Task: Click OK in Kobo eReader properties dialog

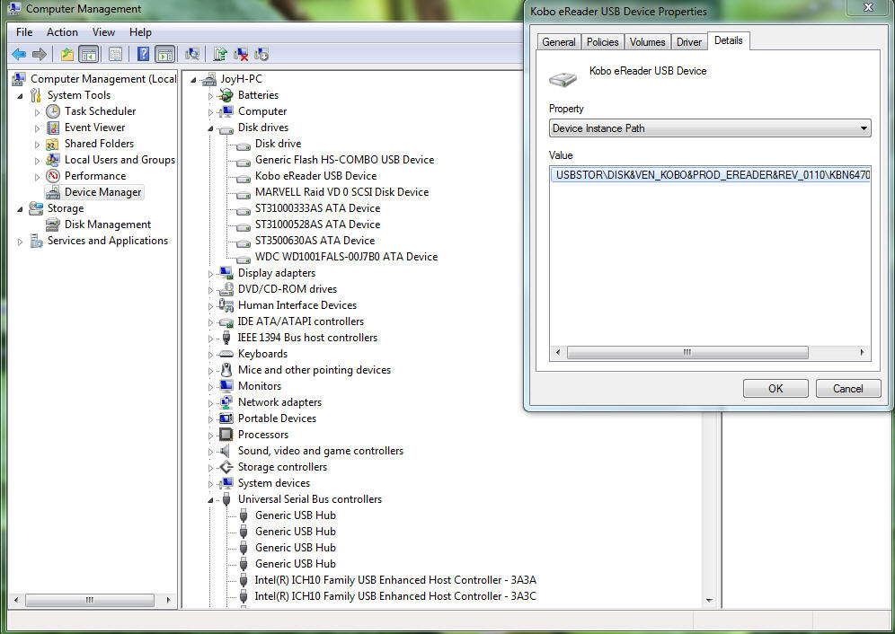Action: point(775,389)
